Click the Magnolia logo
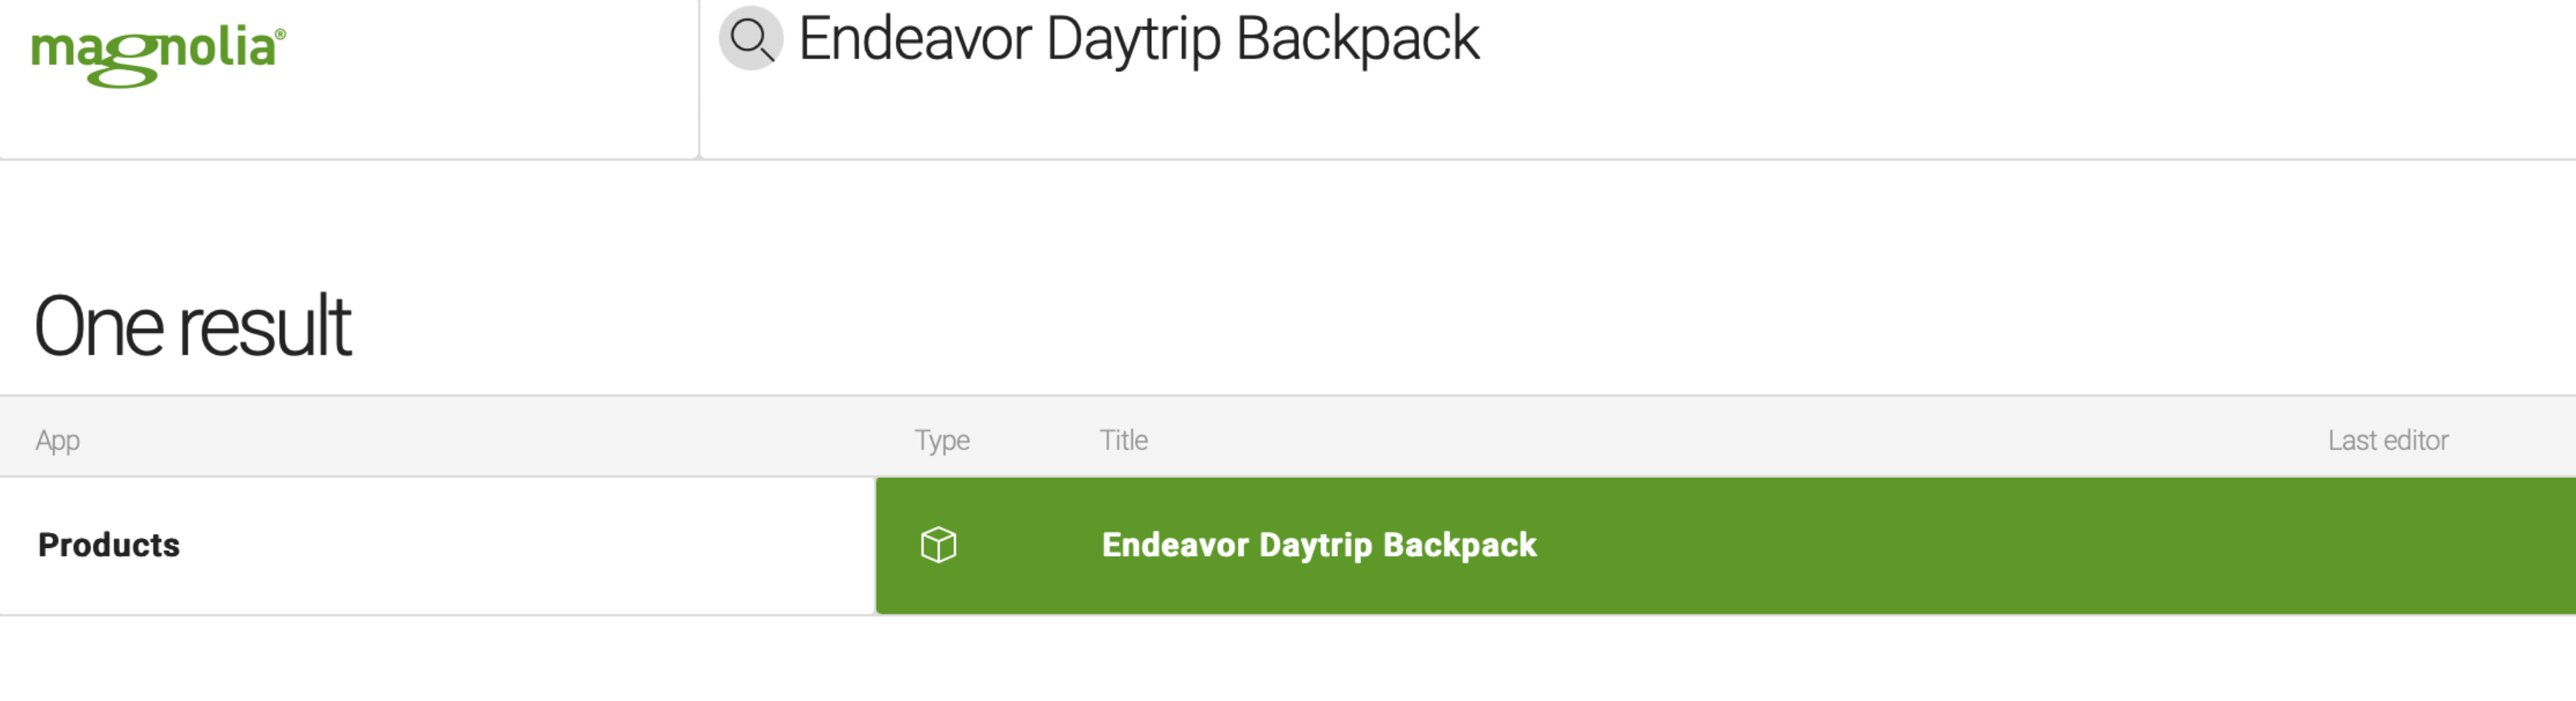Viewport: 2576px width, 701px height. (x=158, y=56)
